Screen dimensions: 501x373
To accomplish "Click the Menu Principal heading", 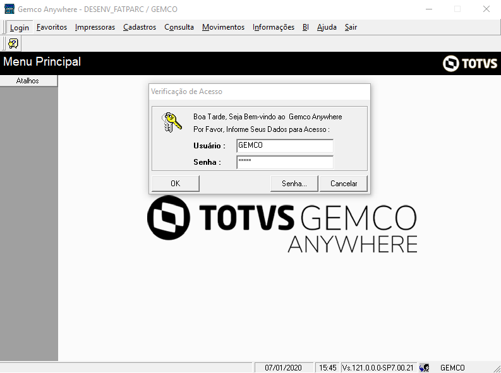I will (x=42, y=62).
